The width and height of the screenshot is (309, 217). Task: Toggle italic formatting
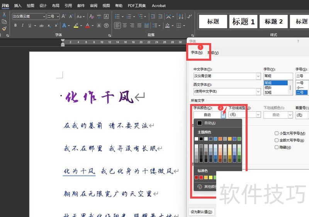pyautogui.click(x=23, y=25)
